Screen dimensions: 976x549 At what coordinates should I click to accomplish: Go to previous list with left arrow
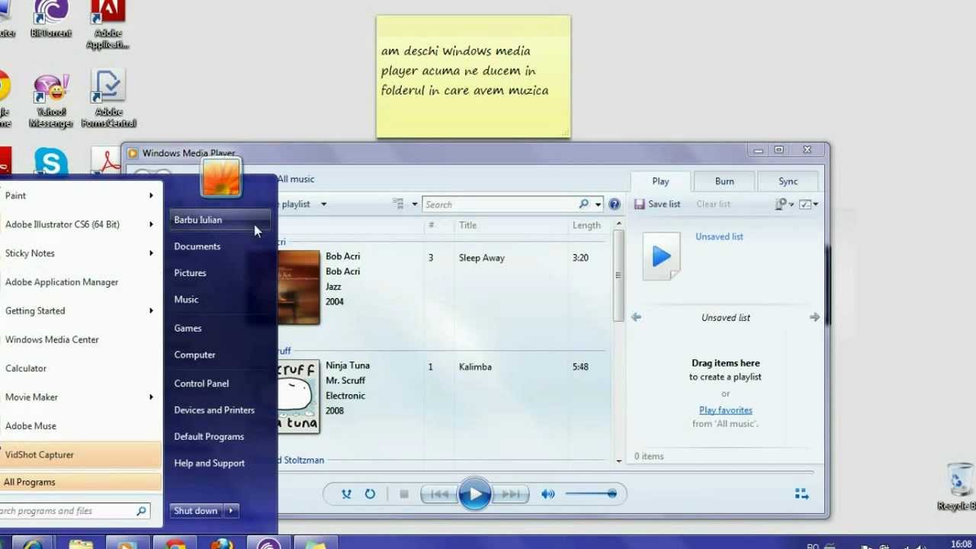click(x=636, y=317)
